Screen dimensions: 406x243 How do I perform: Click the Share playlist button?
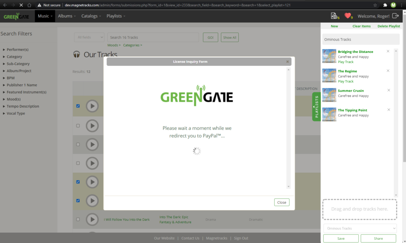pos(378,239)
